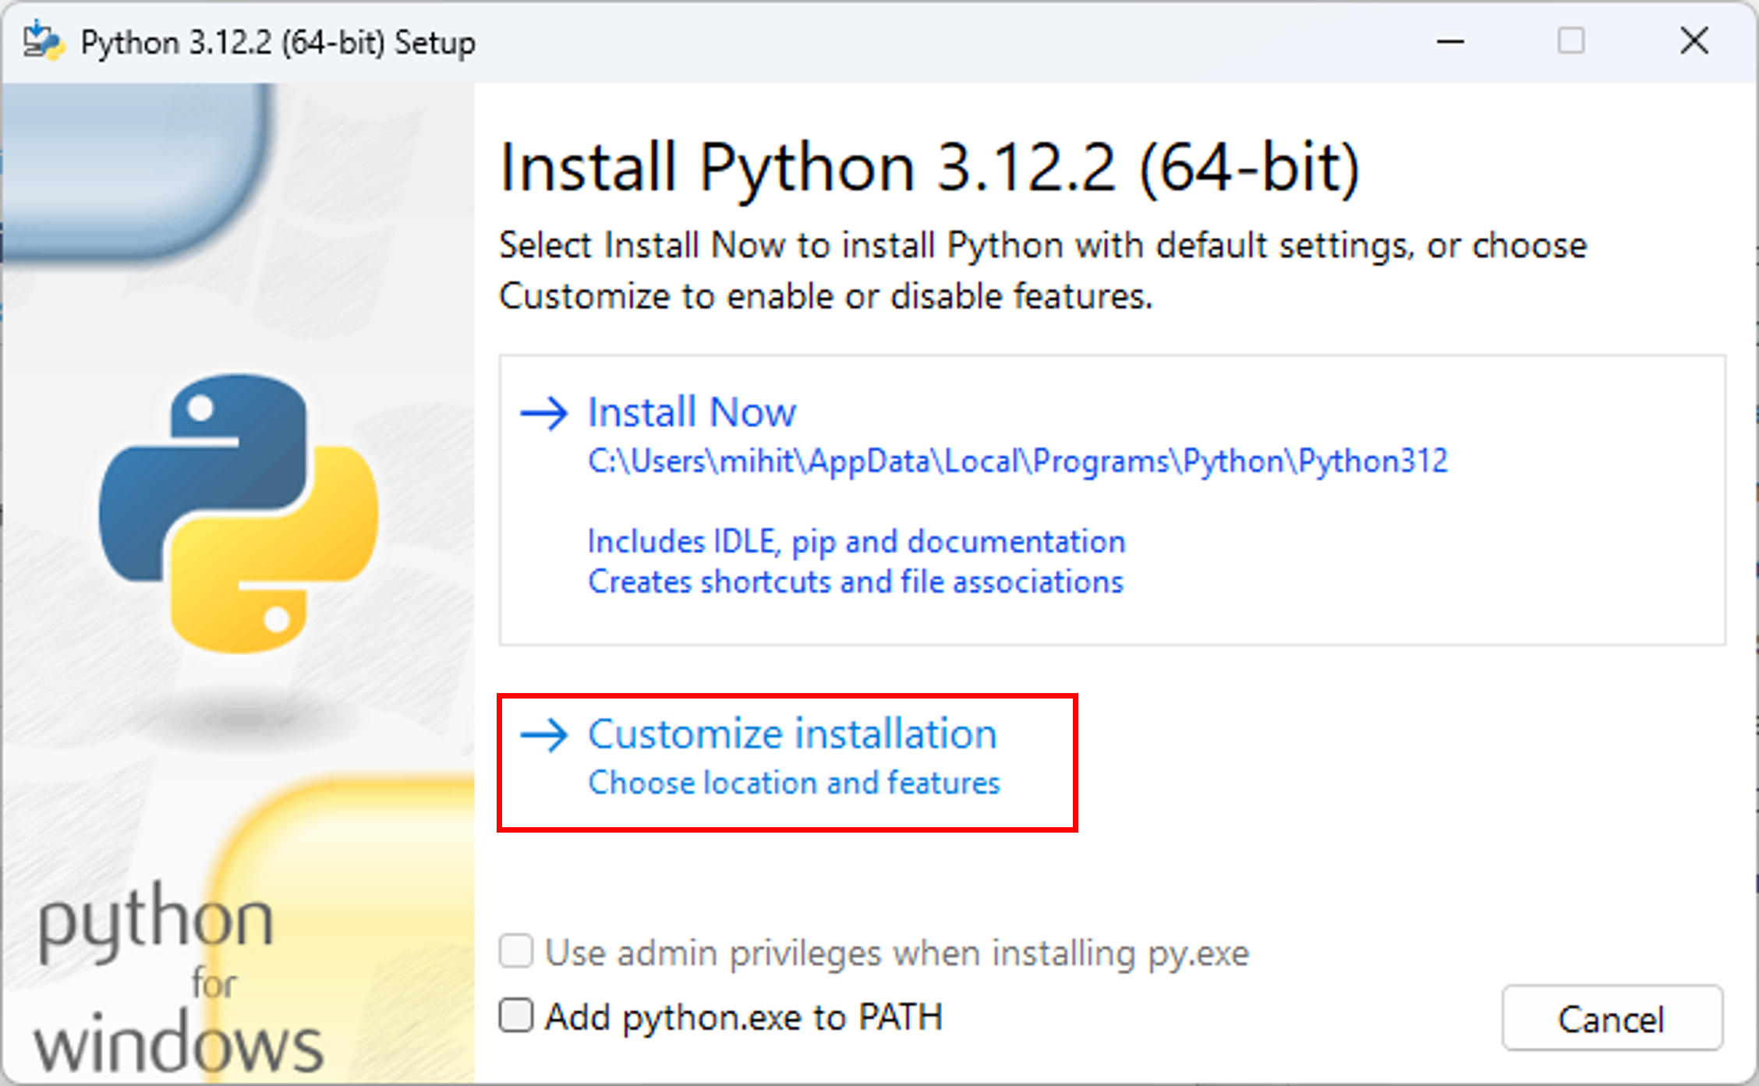Click the Install Now arrow icon
This screenshot has width=1759, height=1086.
tap(544, 413)
